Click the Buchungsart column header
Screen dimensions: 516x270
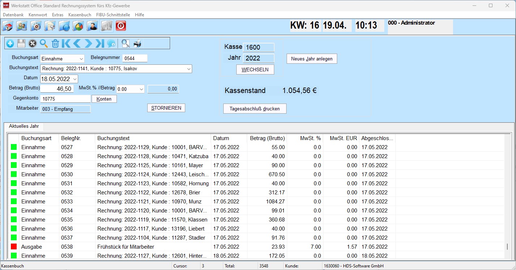[x=39, y=138]
